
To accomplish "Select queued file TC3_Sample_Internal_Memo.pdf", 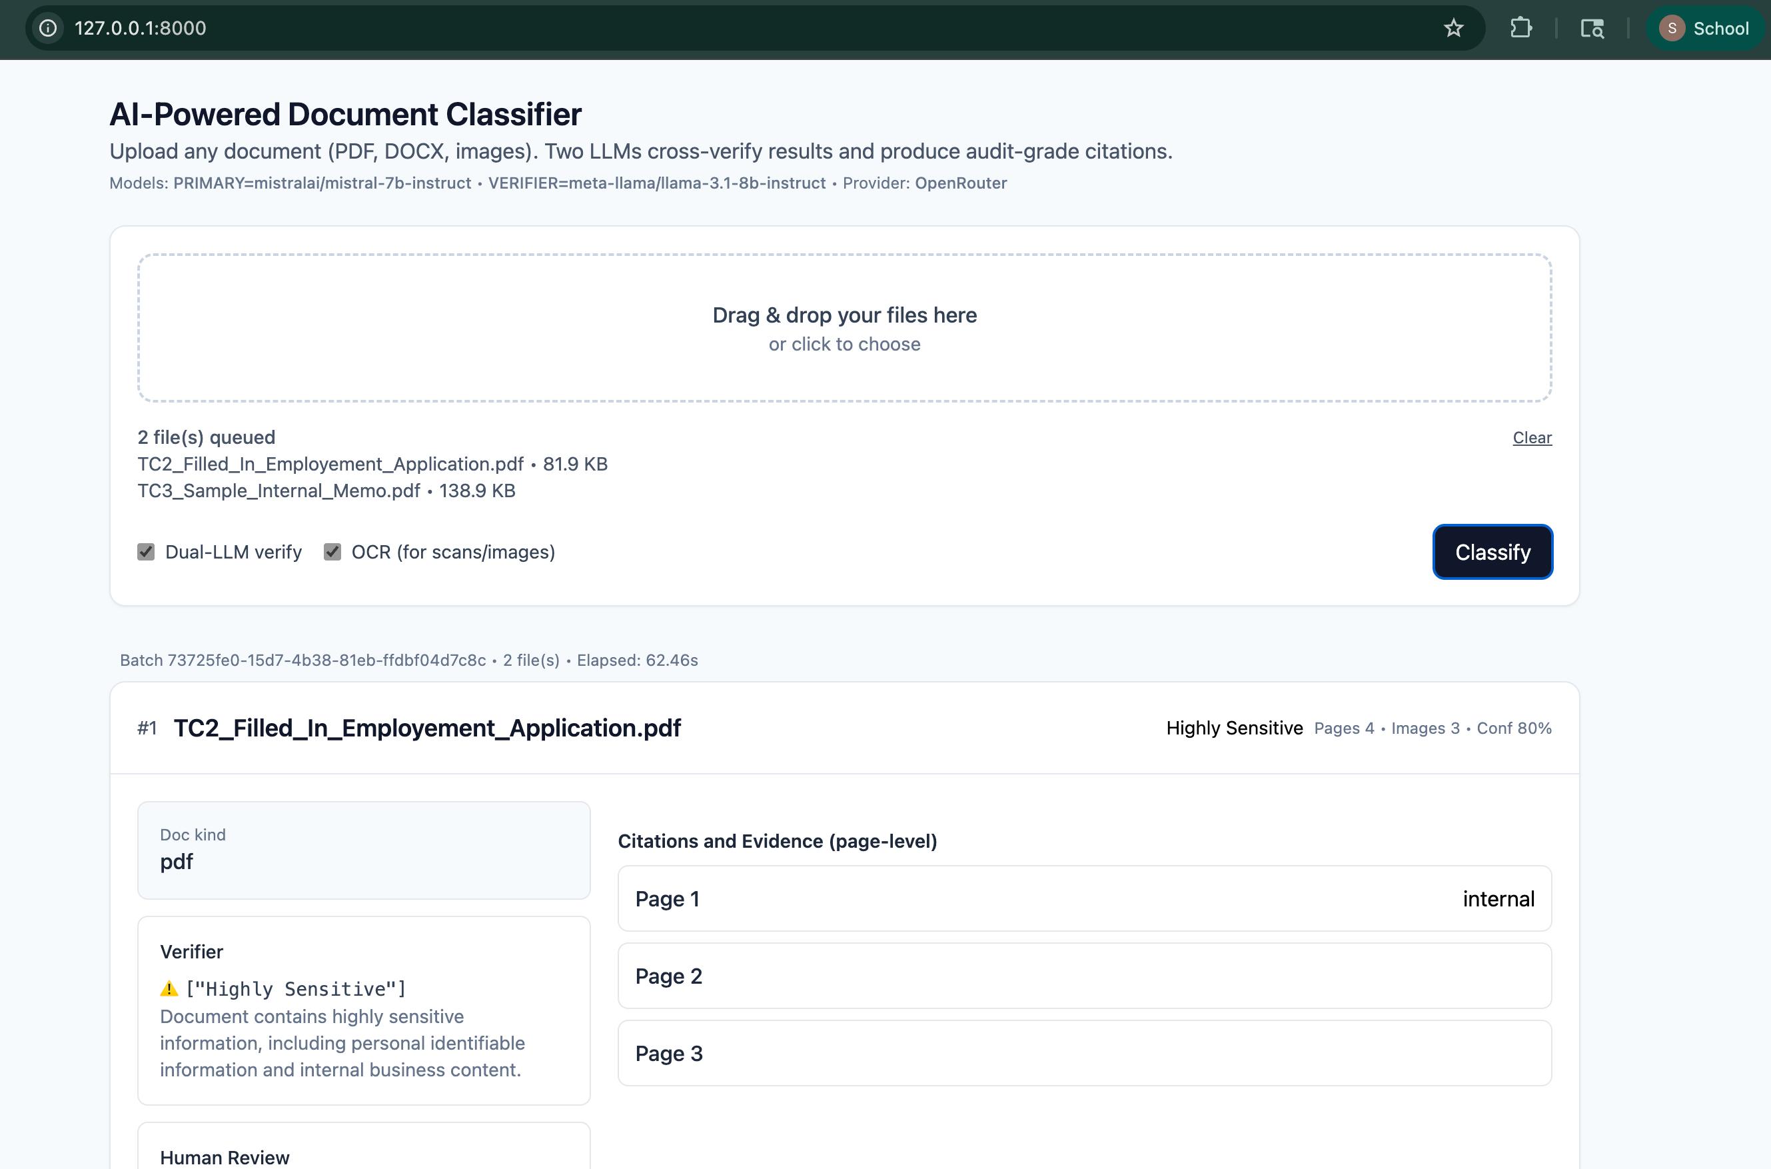I will point(278,491).
